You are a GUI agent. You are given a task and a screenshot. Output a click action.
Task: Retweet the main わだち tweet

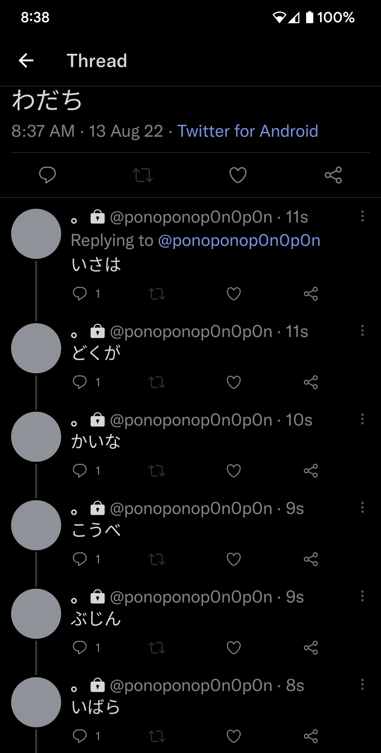[142, 175]
